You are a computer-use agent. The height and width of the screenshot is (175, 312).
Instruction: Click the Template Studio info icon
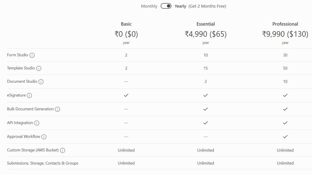pyautogui.click(x=39, y=68)
